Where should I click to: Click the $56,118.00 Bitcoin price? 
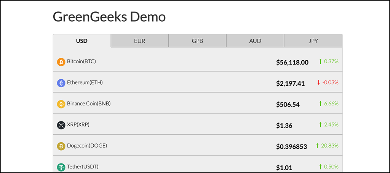click(292, 63)
